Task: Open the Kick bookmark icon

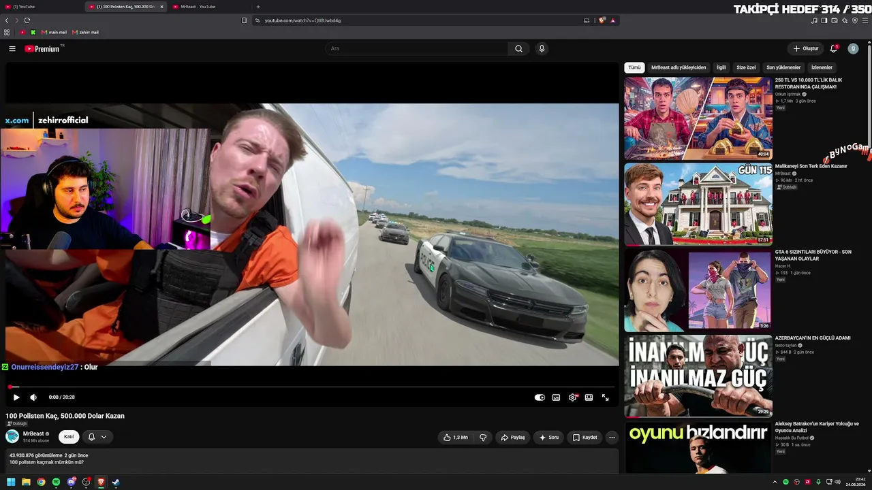Action: tap(33, 32)
